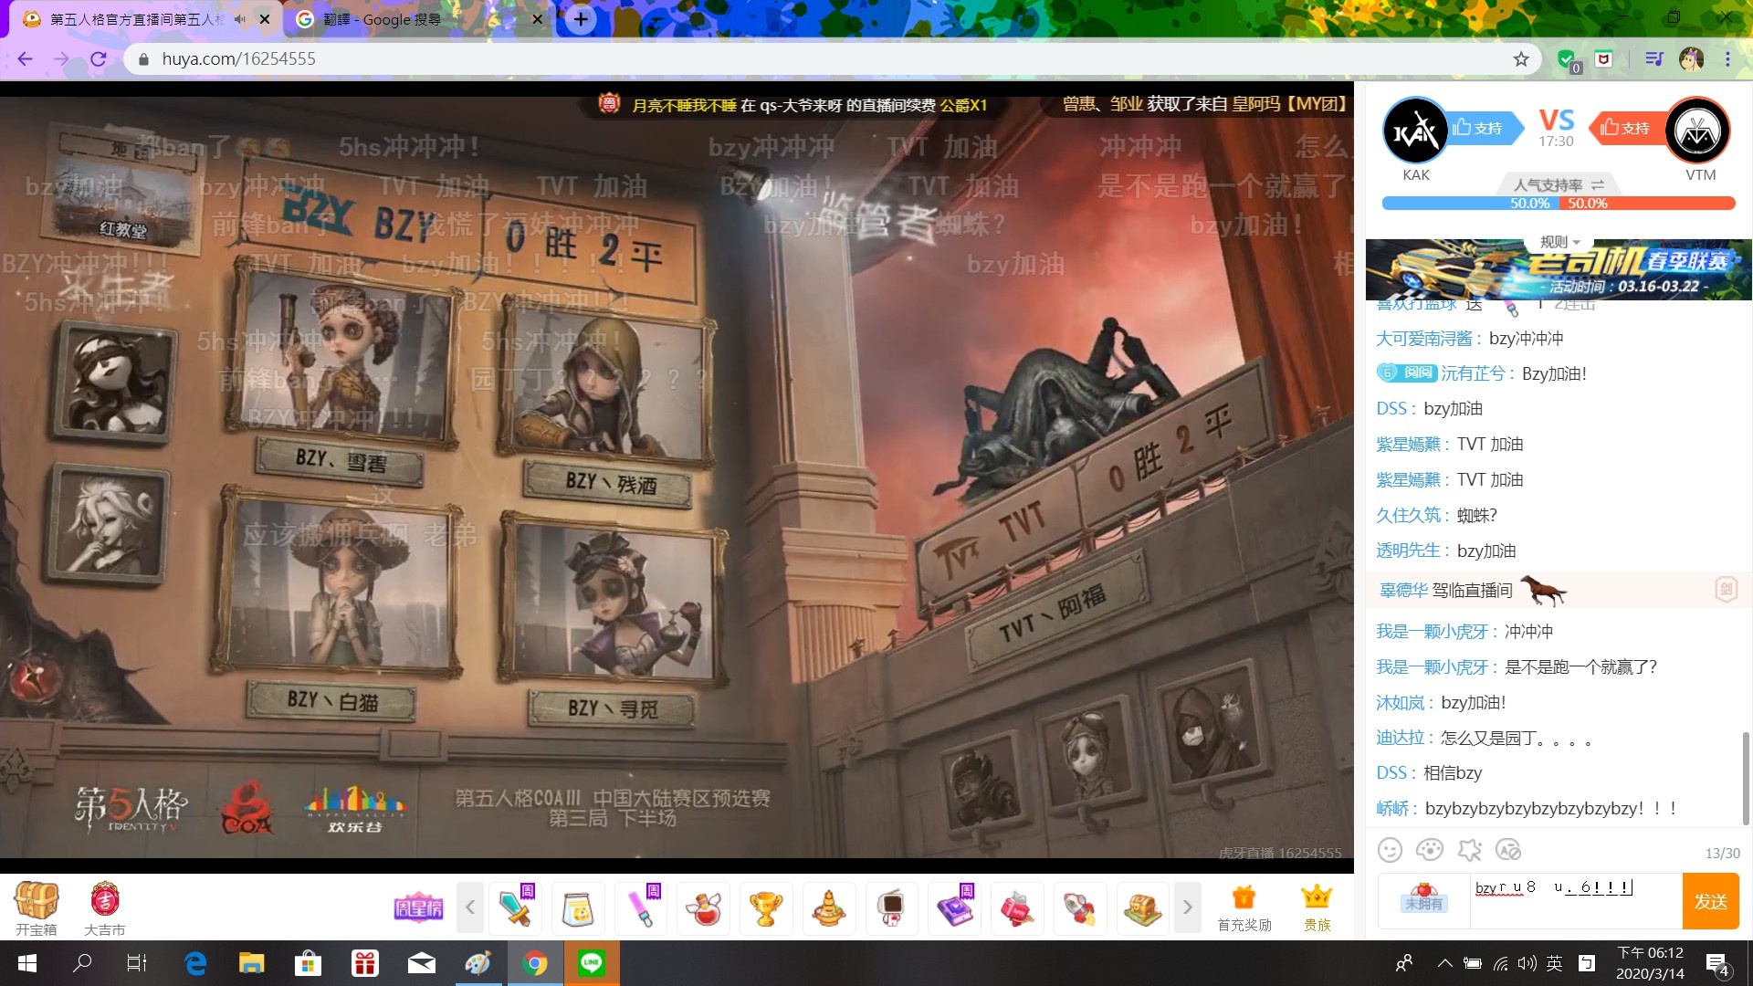Click the volume icon in system tray
The width and height of the screenshot is (1753, 986).
click(1527, 963)
